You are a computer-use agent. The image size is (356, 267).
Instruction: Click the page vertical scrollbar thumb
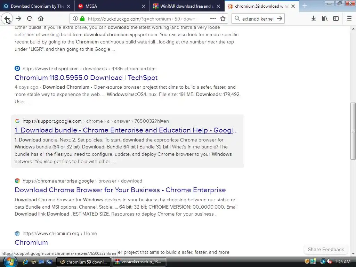353,131
